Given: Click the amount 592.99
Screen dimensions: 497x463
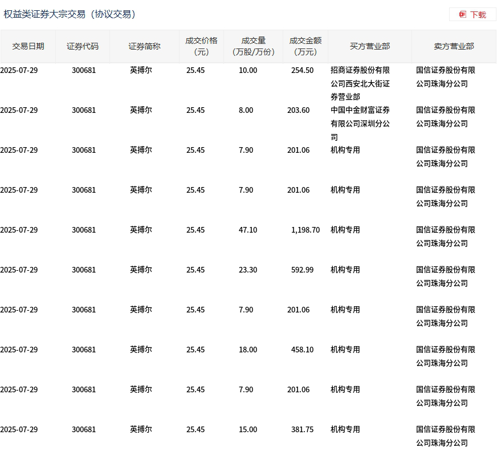Looking at the screenshot, I should [302, 270].
